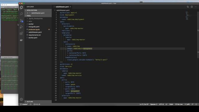
Task: Click the minimap code overview
Action: pyautogui.click(x=191, y=16)
